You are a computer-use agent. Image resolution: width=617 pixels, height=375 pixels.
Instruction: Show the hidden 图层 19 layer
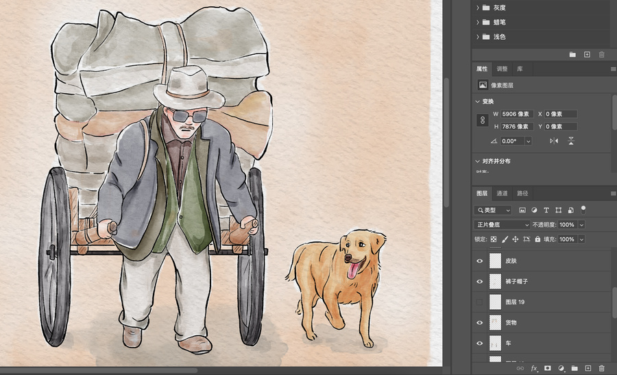tap(479, 302)
